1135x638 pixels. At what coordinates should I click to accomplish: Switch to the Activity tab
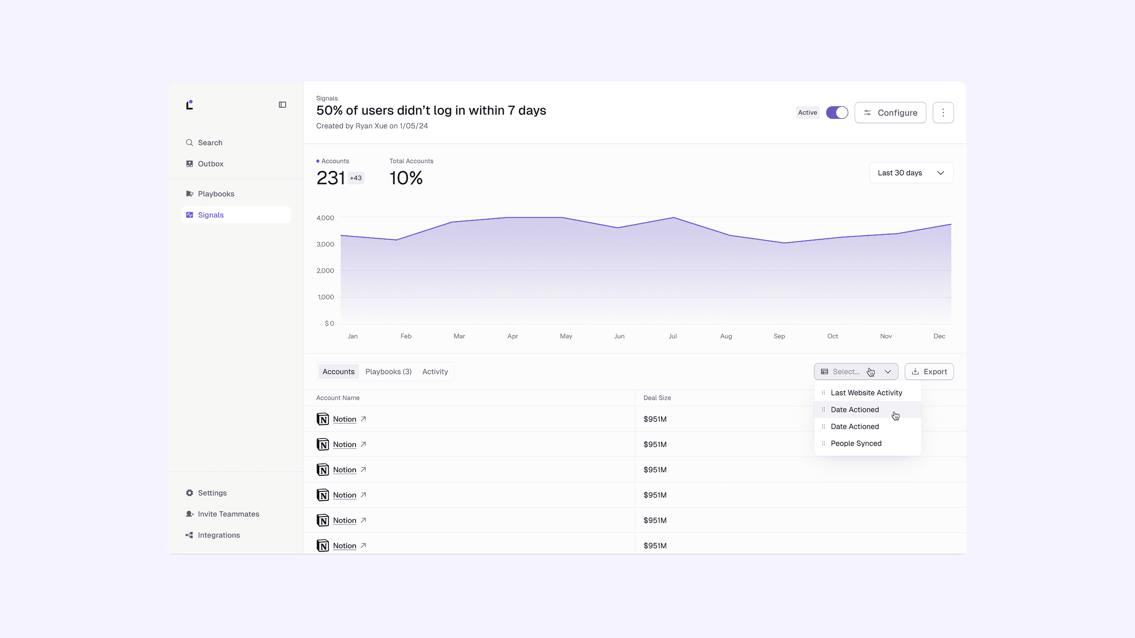click(x=434, y=372)
